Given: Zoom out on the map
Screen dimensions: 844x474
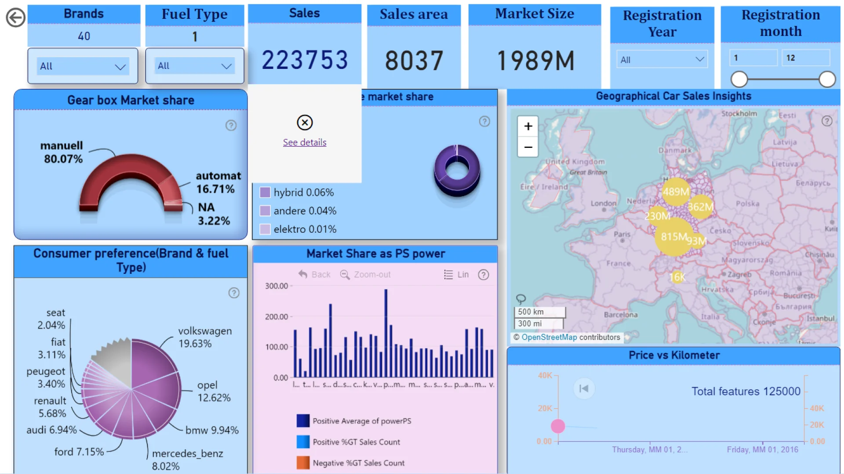Looking at the screenshot, I should (528, 147).
